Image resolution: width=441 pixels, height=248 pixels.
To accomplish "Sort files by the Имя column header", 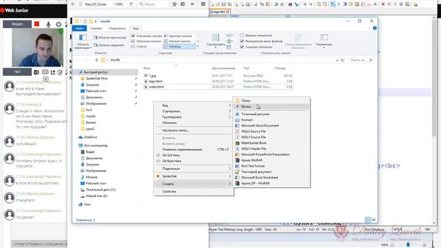I will click(147, 68).
